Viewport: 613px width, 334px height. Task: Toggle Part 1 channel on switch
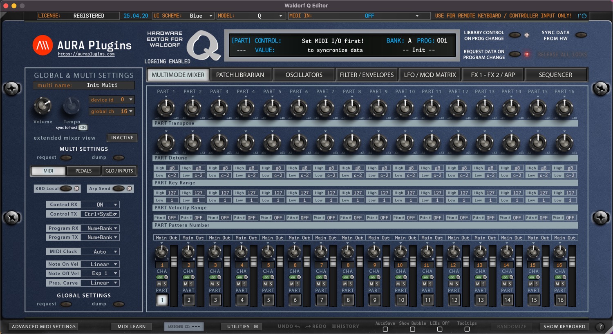point(162,277)
